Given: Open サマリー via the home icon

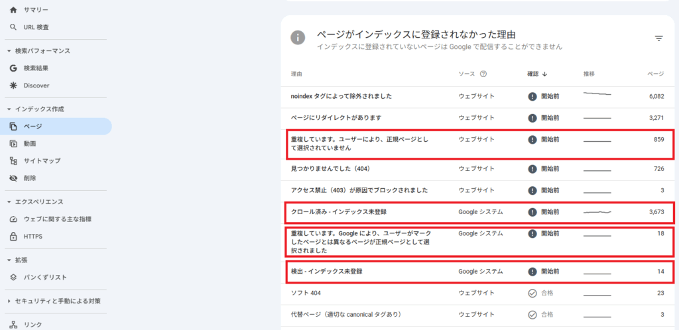Looking at the screenshot, I should pos(13,10).
